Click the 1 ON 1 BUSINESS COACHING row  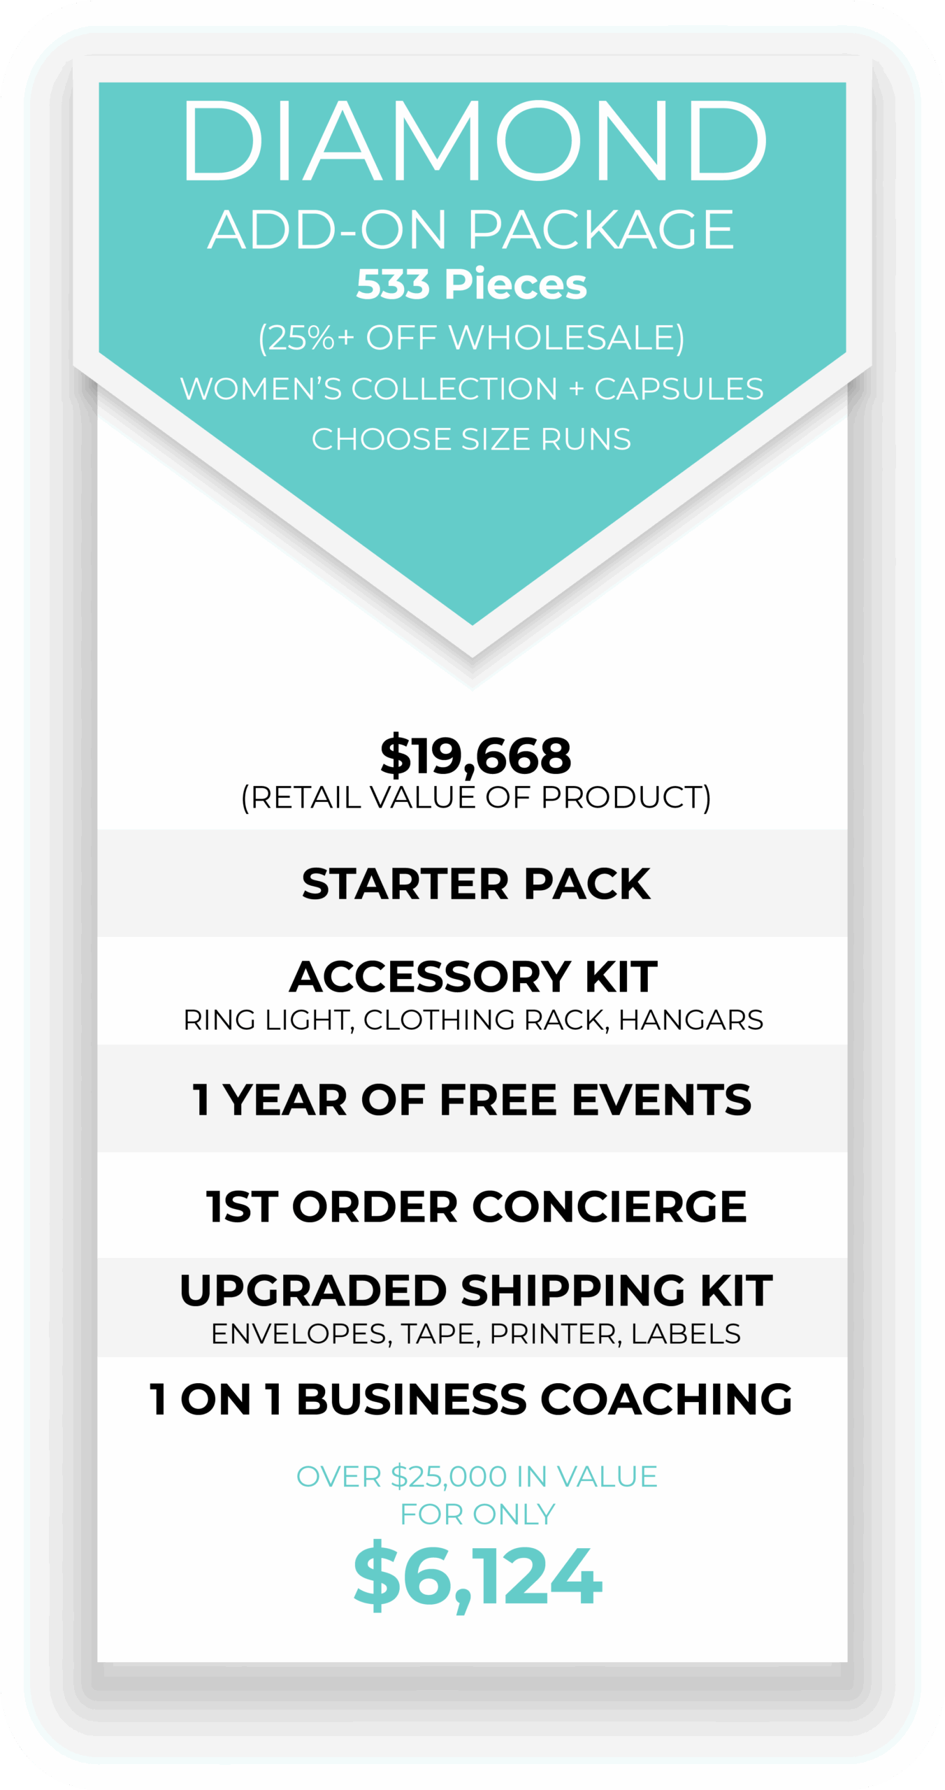(x=470, y=1399)
